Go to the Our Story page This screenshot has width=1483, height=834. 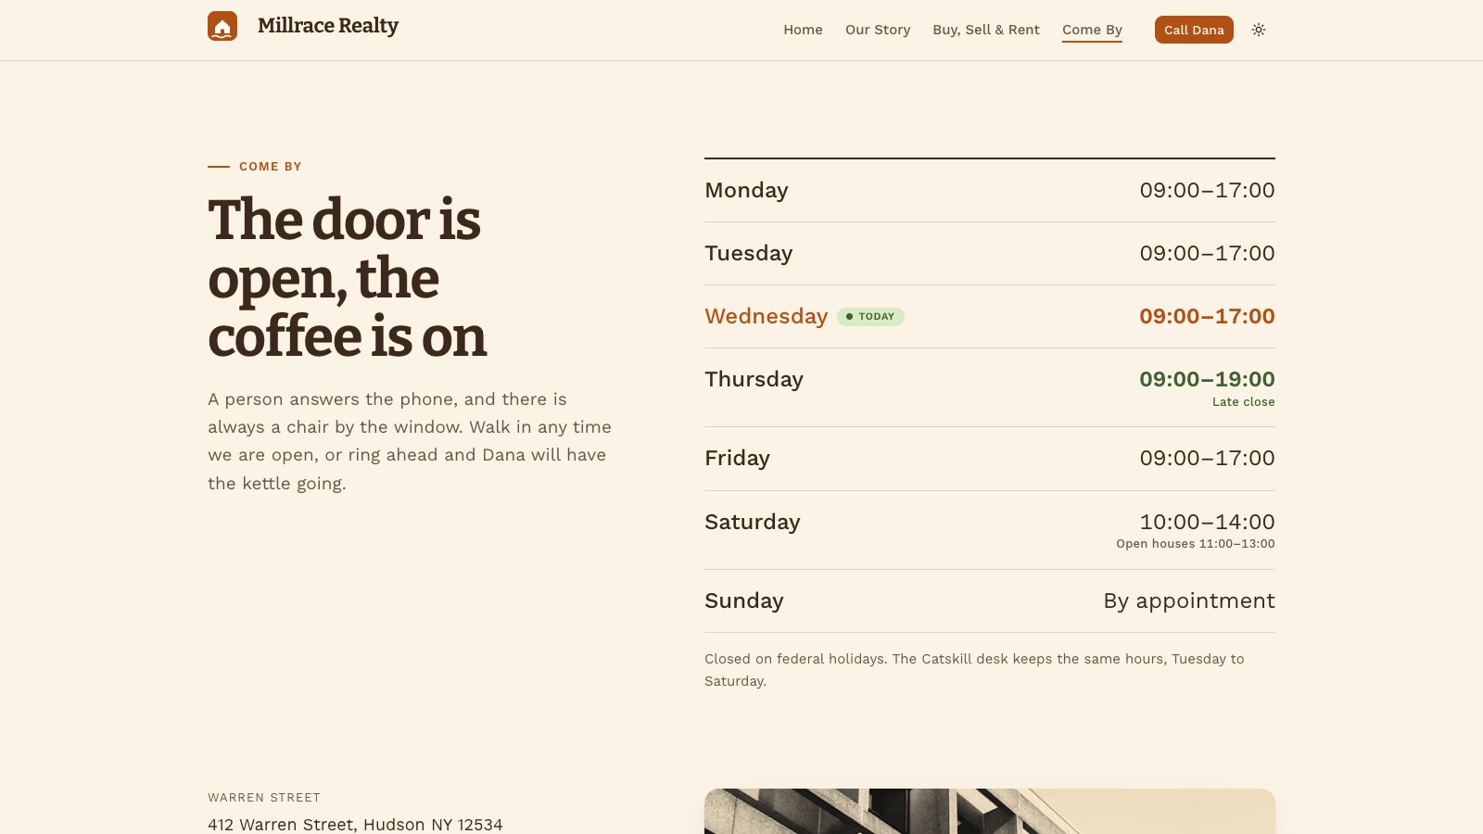point(878,30)
